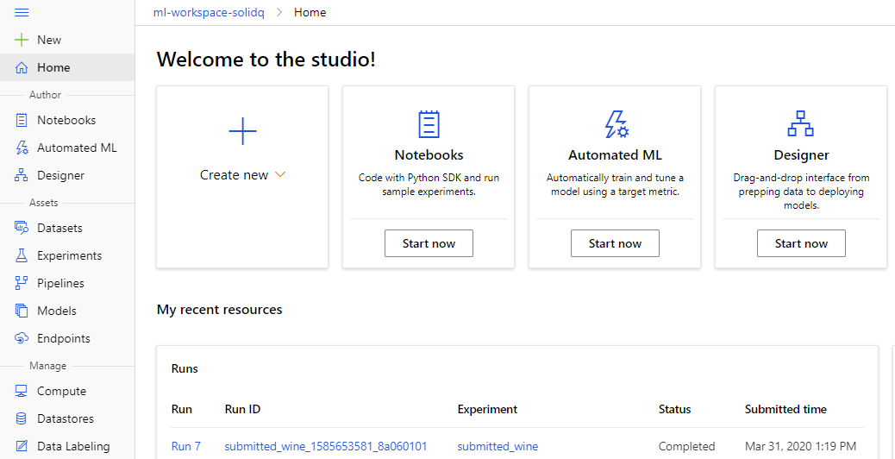Viewport: 895px width, 459px height.
Task: Click the Datasets icon in sidebar
Action: (22, 228)
